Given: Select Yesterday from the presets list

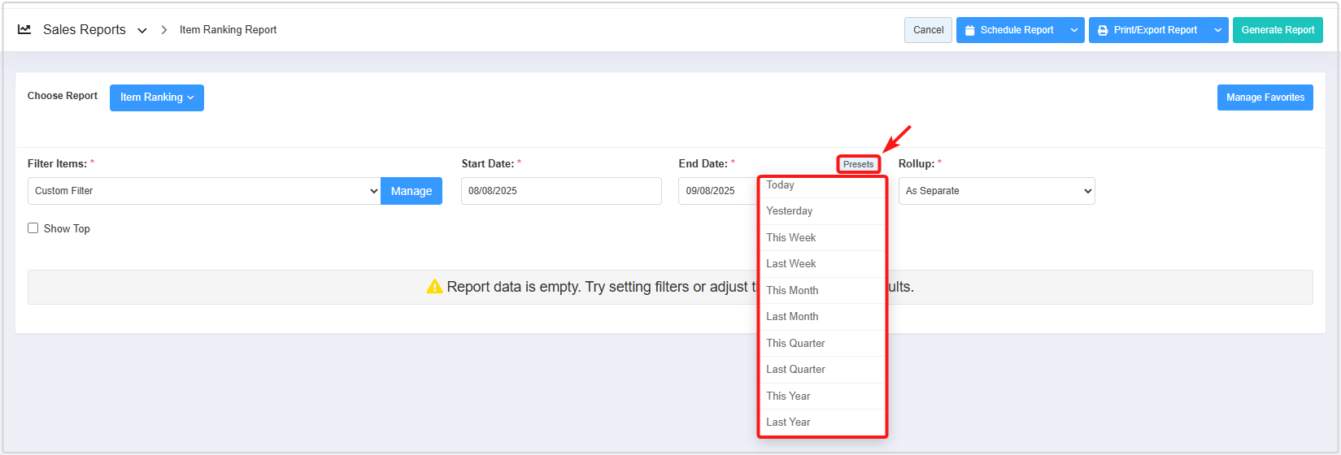Looking at the screenshot, I should 789,211.
